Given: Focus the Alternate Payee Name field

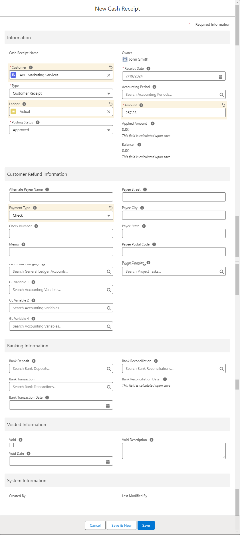Looking at the screenshot, I should [x=61, y=197].
